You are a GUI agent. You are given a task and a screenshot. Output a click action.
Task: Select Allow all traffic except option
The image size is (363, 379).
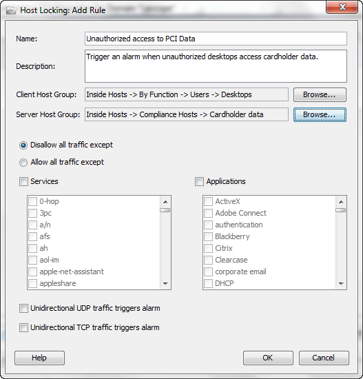click(23, 163)
